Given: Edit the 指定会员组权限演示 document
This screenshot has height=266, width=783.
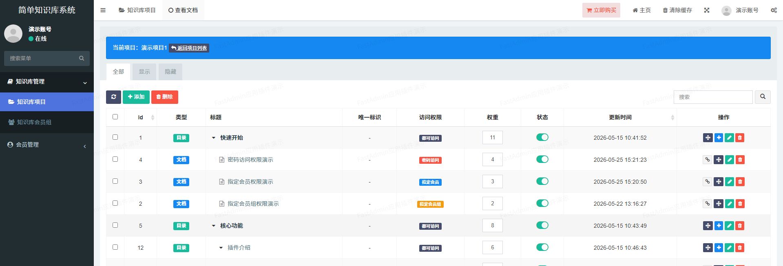Looking at the screenshot, I should [x=730, y=204].
